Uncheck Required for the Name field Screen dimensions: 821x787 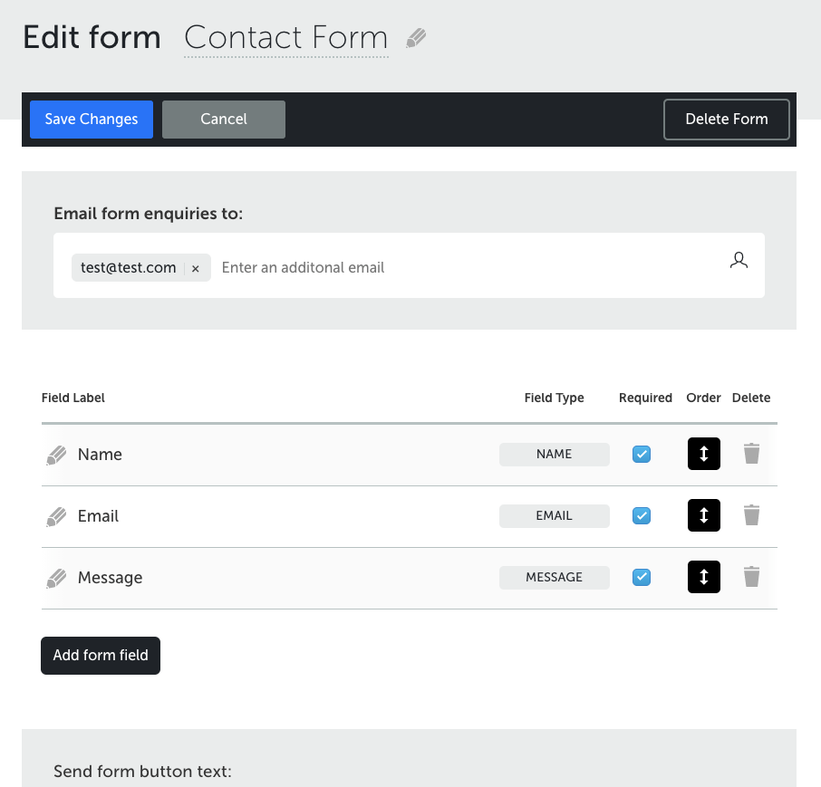[642, 455]
